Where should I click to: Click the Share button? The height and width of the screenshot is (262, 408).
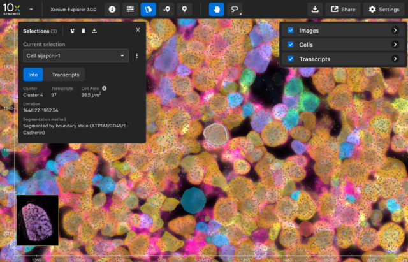[342, 10]
